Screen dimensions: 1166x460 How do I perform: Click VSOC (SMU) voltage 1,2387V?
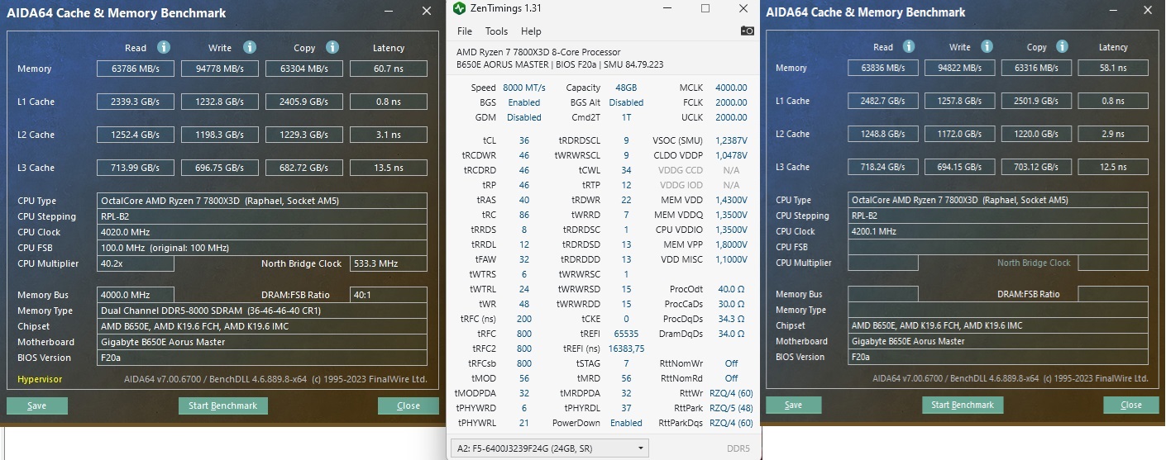click(x=729, y=140)
